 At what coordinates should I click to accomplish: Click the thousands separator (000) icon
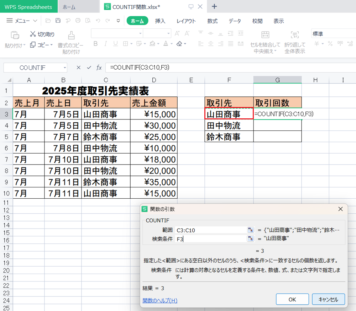(340, 43)
